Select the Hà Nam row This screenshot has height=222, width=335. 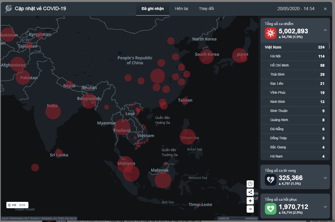295,156
